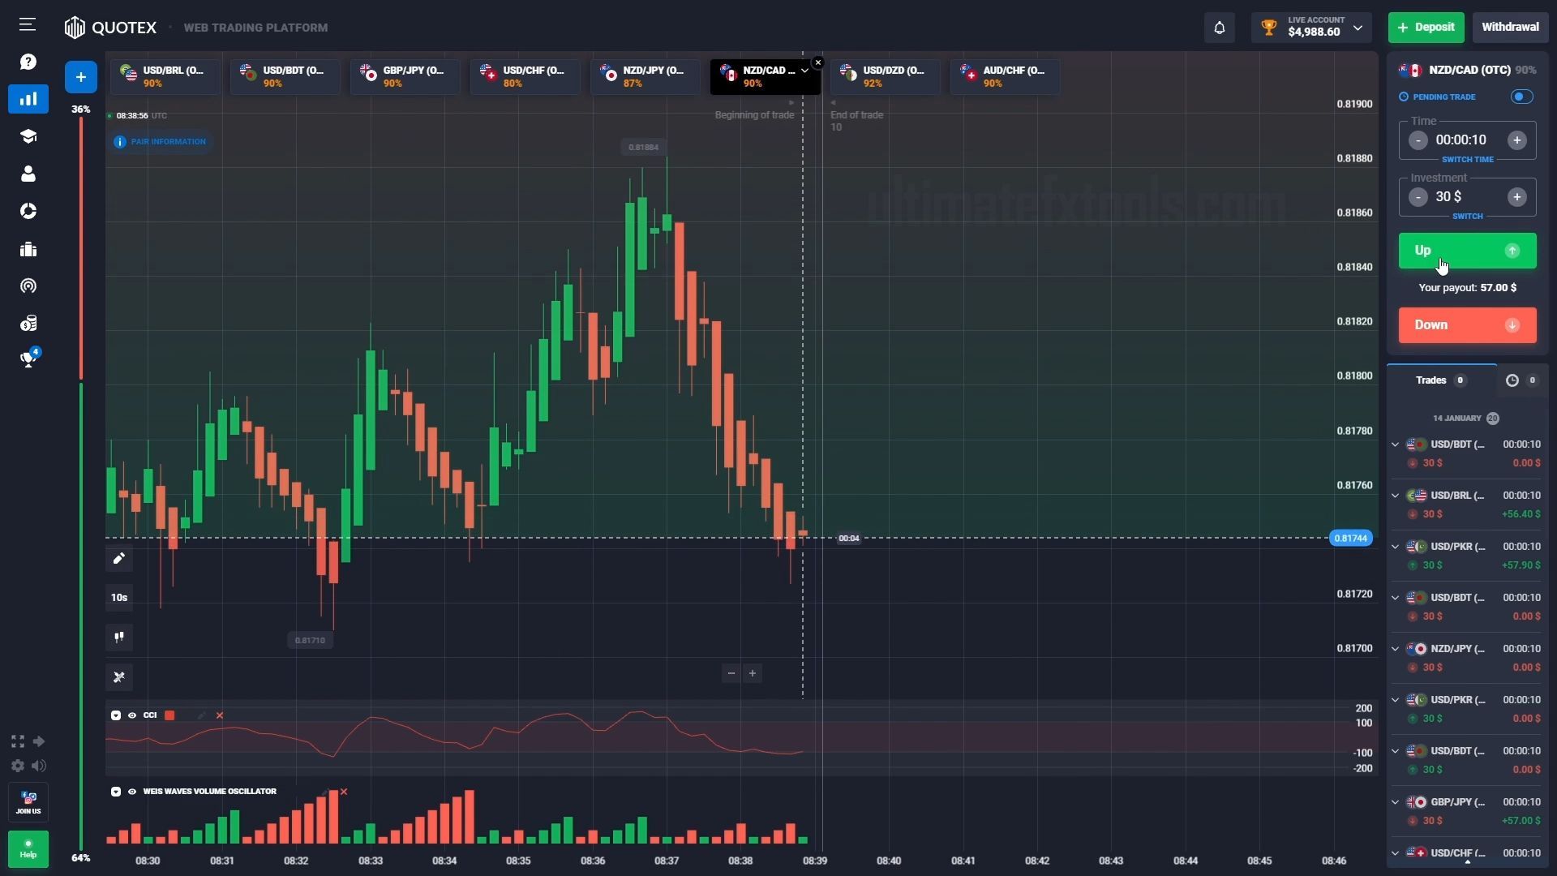Toggle visibility of CCI indicator

click(132, 715)
